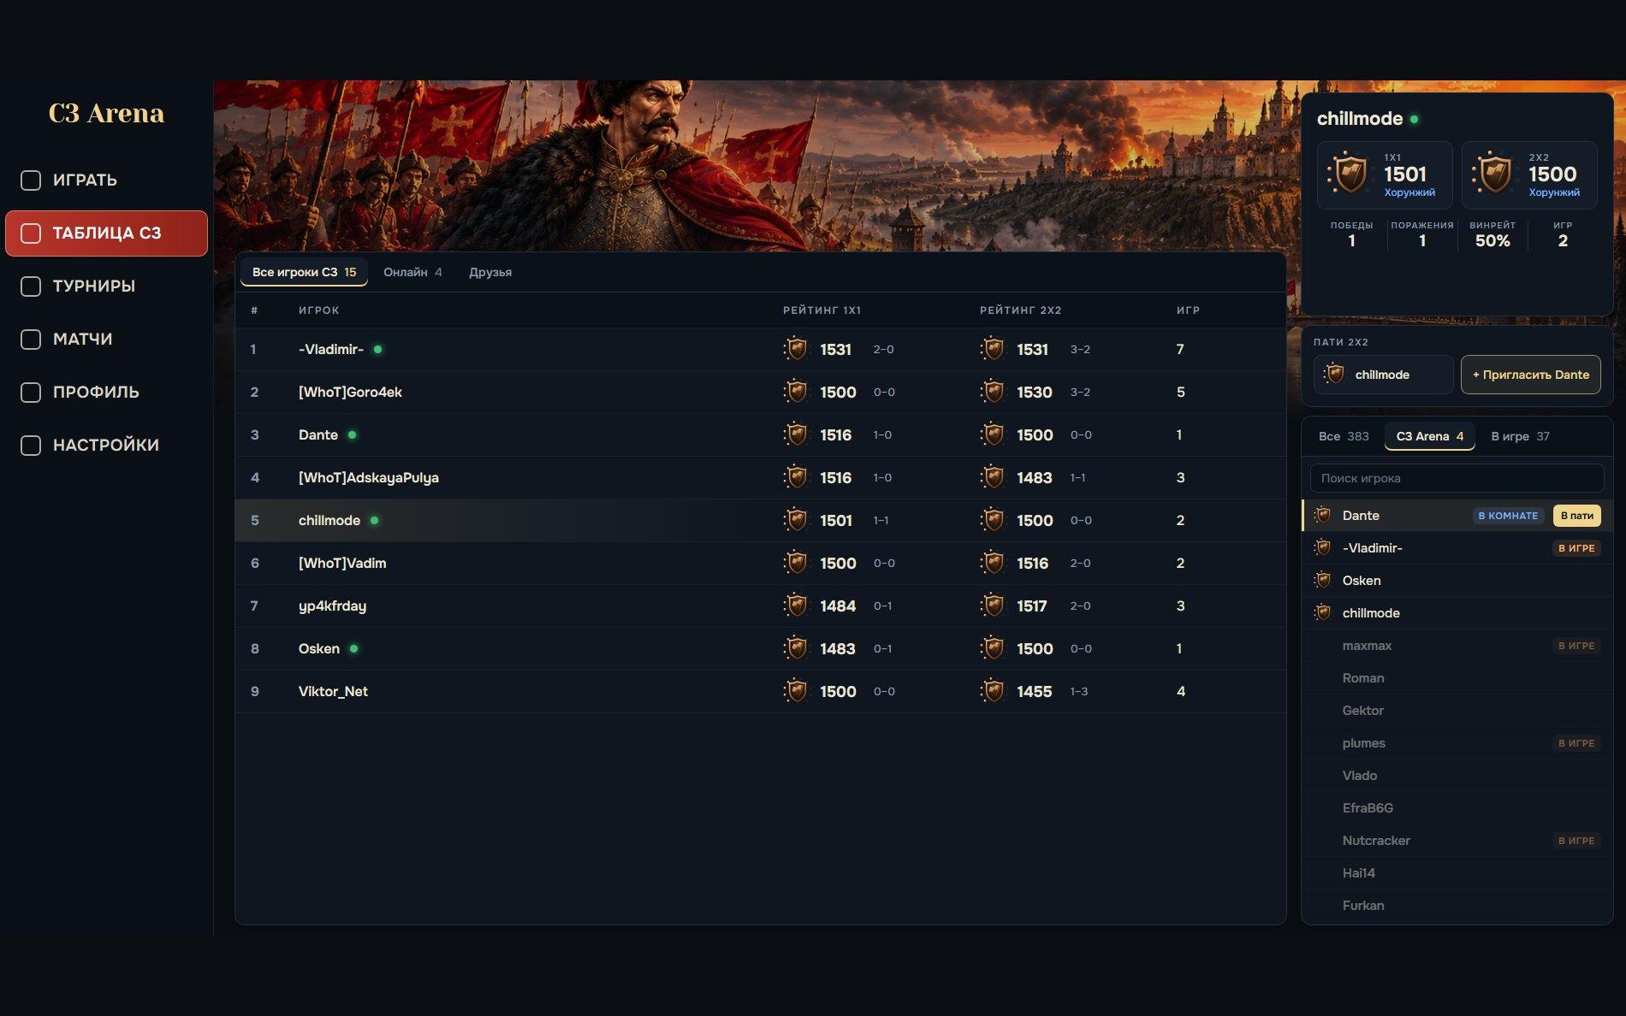Click the РЕЙТИНГ 2X2 column header
1626x1016 pixels.
(x=1020, y=310)
